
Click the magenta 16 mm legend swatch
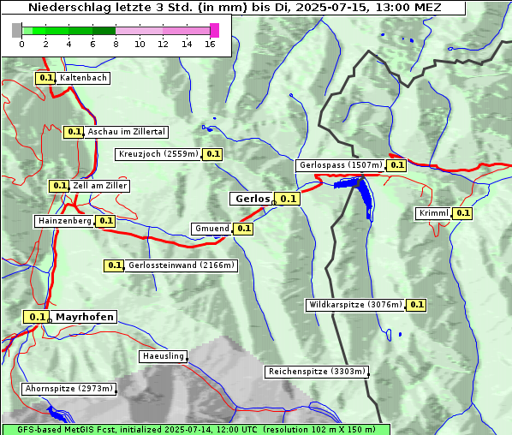215,30
